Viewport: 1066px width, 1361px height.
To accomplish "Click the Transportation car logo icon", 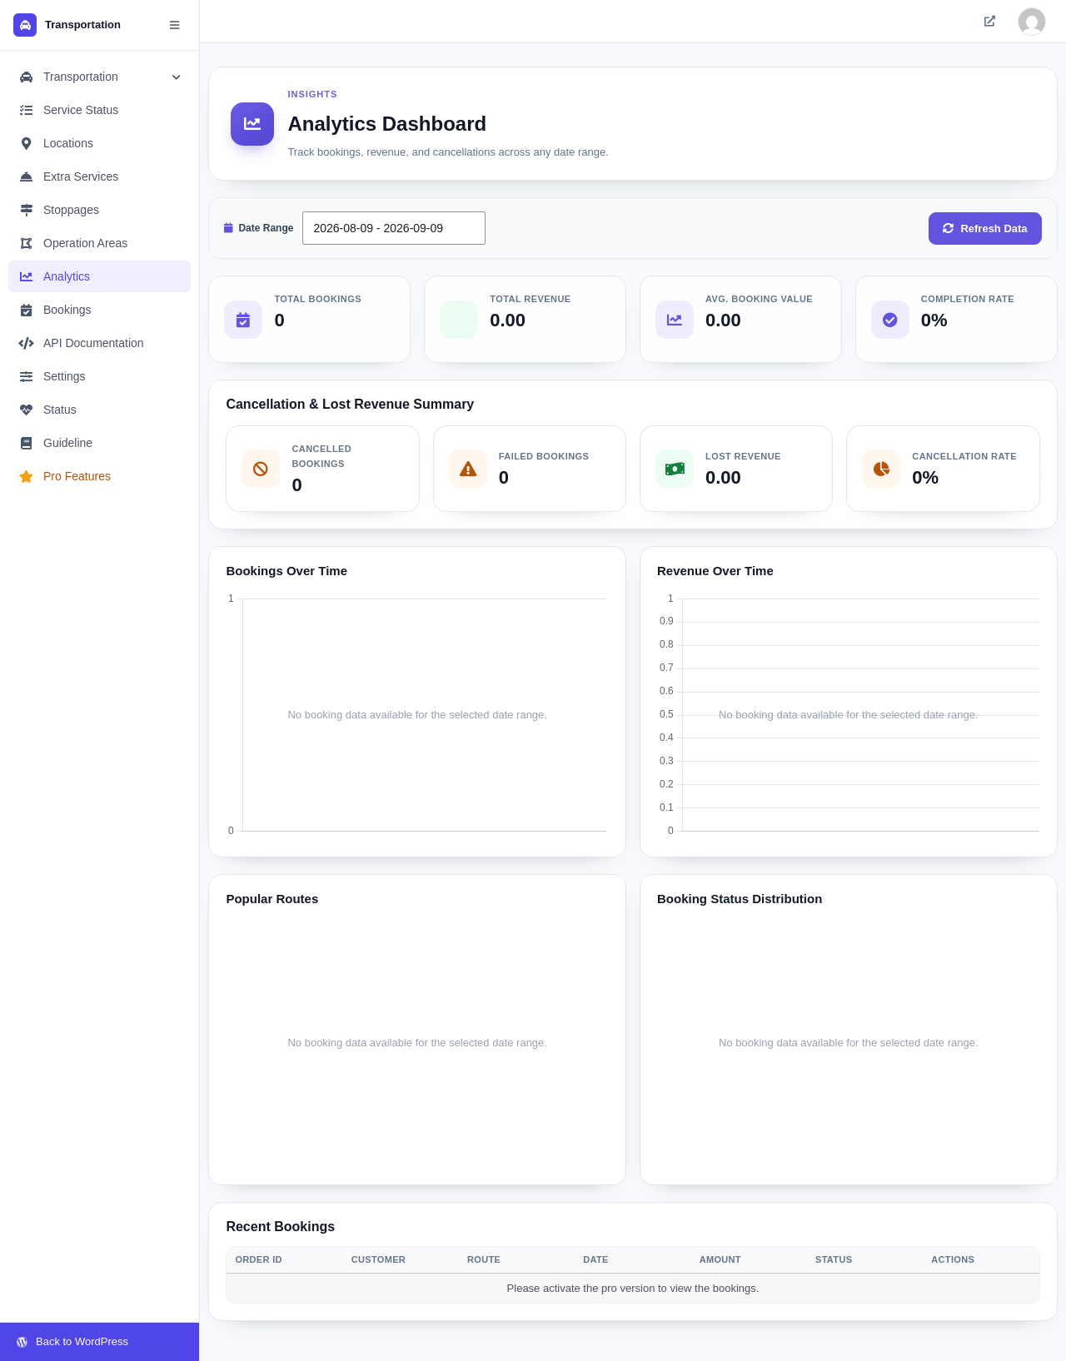I will tap(25, 25).
